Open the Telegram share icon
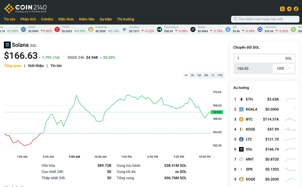 [289, 9]
